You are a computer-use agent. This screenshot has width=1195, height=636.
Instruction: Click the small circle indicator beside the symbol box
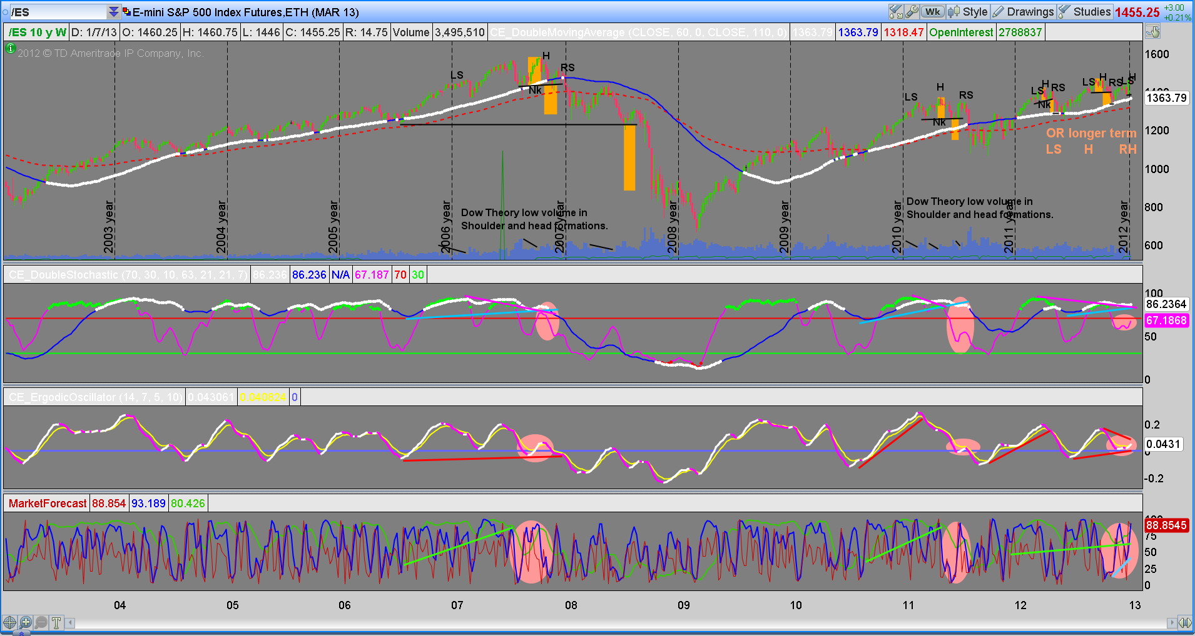[x=5, y=12]
